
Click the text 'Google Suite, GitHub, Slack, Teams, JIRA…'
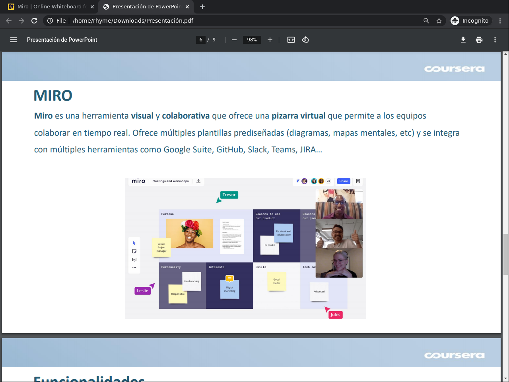tap(243, 150)
